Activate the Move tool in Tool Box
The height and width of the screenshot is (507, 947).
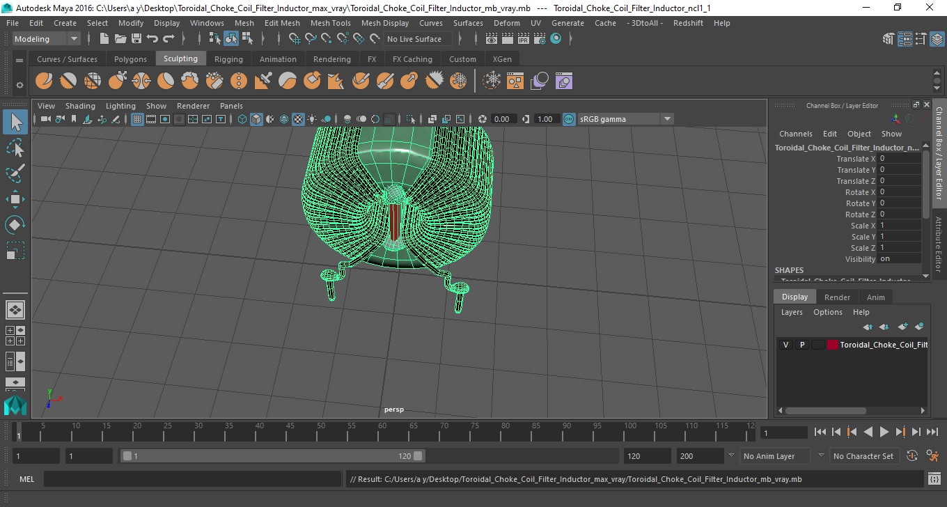coord(15,199)
